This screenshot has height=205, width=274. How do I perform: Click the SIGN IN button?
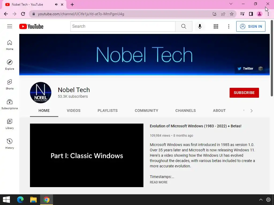(x=251, y=26)
